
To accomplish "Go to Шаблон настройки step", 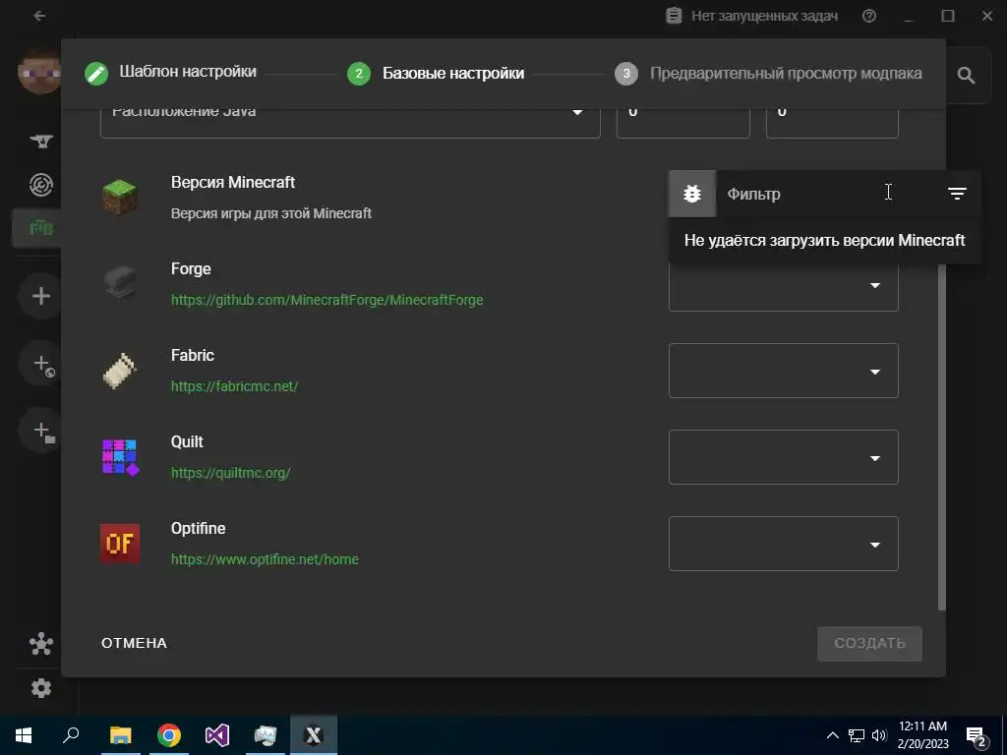I will 170,72.
